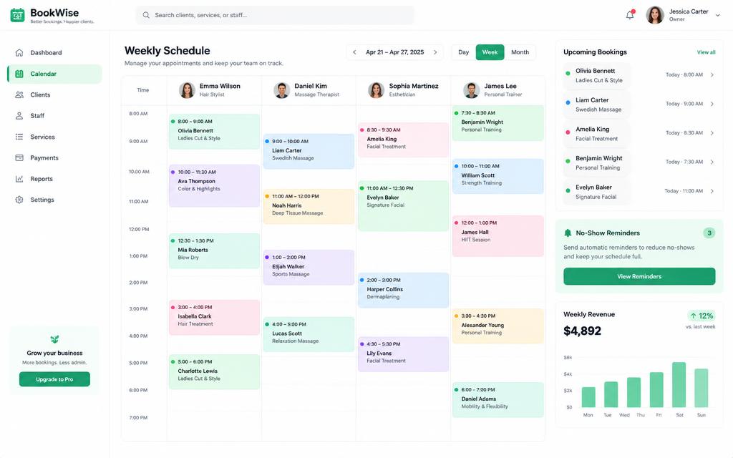Image resolution: width=733 pixels, height=458 pixels.
Task: Click Sophia Martinez's staff photo
Action: pyautogui.click(x=377, y=89)
